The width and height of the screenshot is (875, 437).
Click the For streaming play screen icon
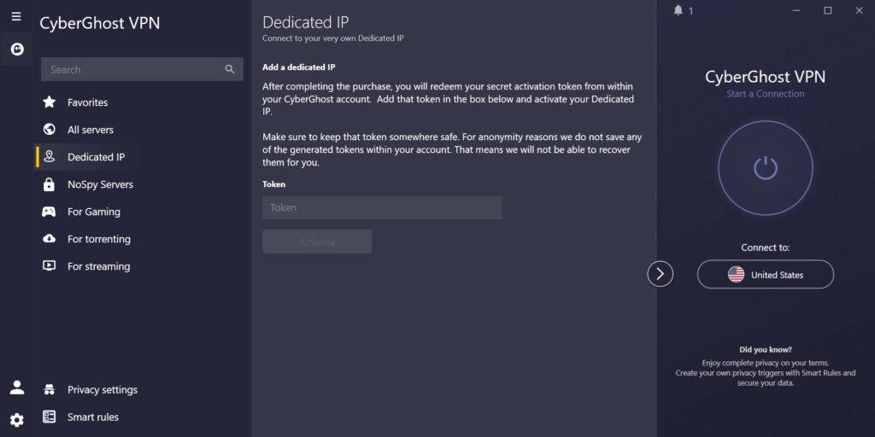point(49,266)
